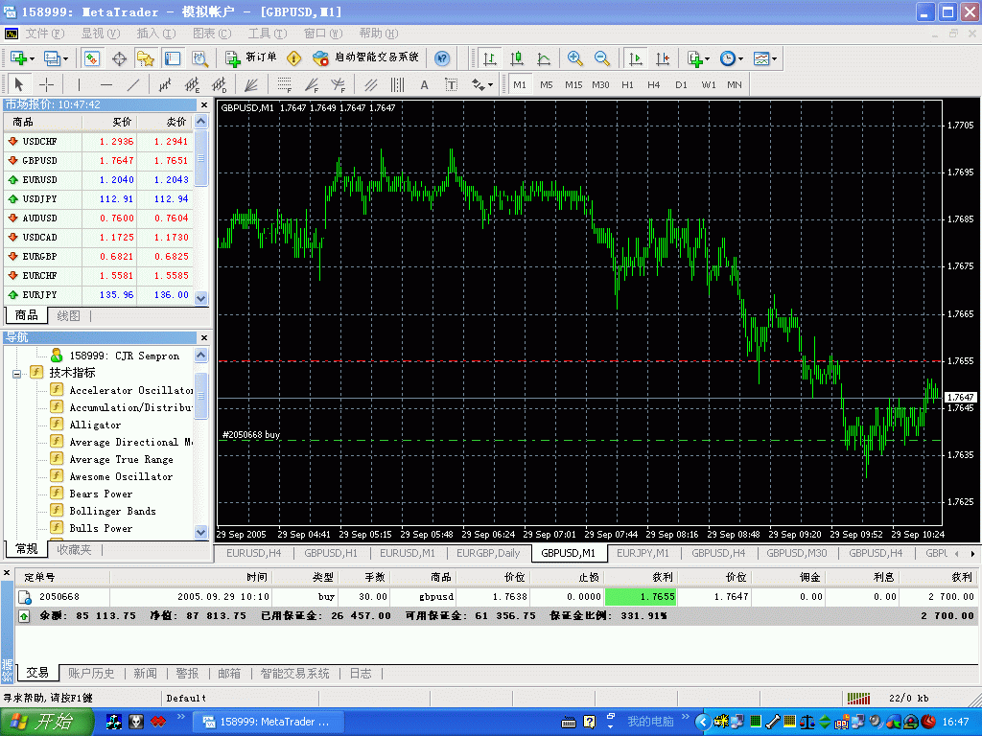Open the periodicity clock dropdown
982x736 pixels.
pyautogui.click(x=731, y=58)
